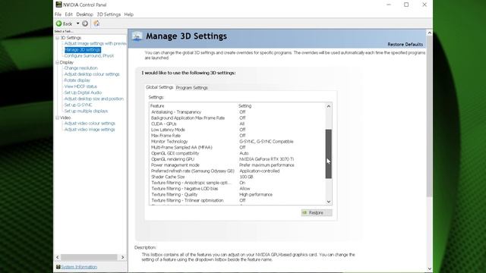Click the green Back arrow icon

[x=58, y=24]
